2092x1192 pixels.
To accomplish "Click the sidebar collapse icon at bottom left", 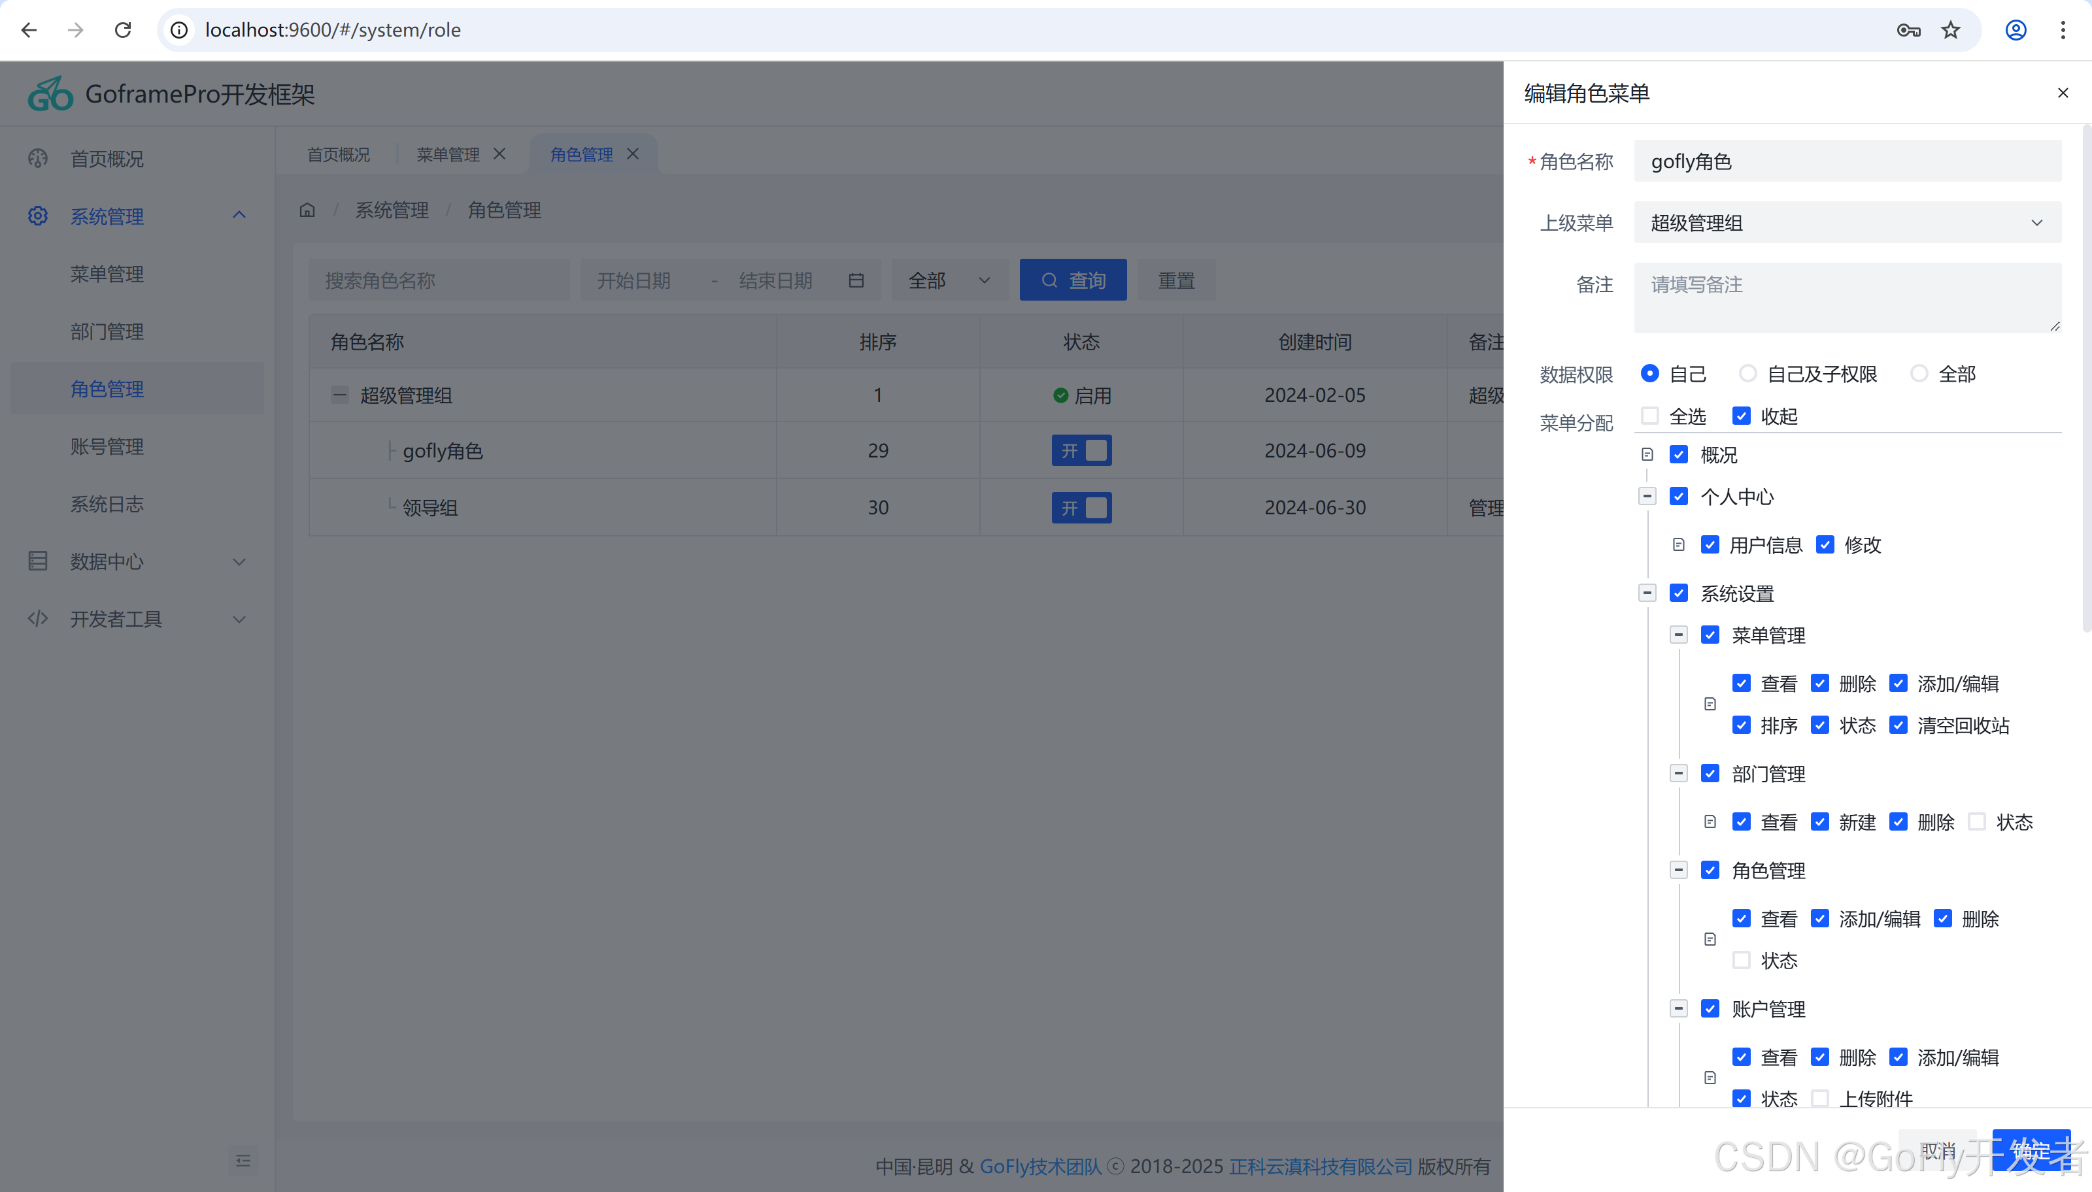I will [x=243, y=1160].
